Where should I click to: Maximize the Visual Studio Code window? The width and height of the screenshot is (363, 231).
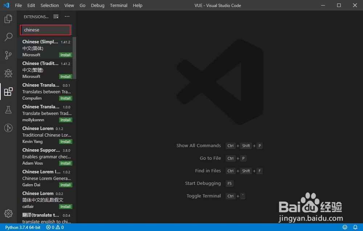tap(339, 5)
